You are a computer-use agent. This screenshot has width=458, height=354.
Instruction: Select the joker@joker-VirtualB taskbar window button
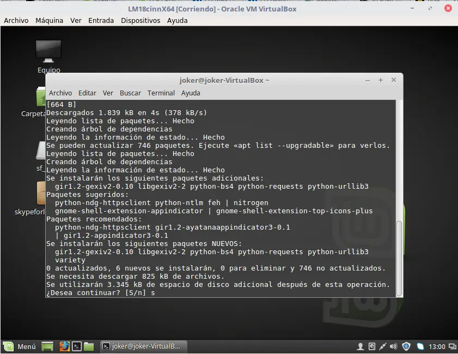[x=143, y=346]
